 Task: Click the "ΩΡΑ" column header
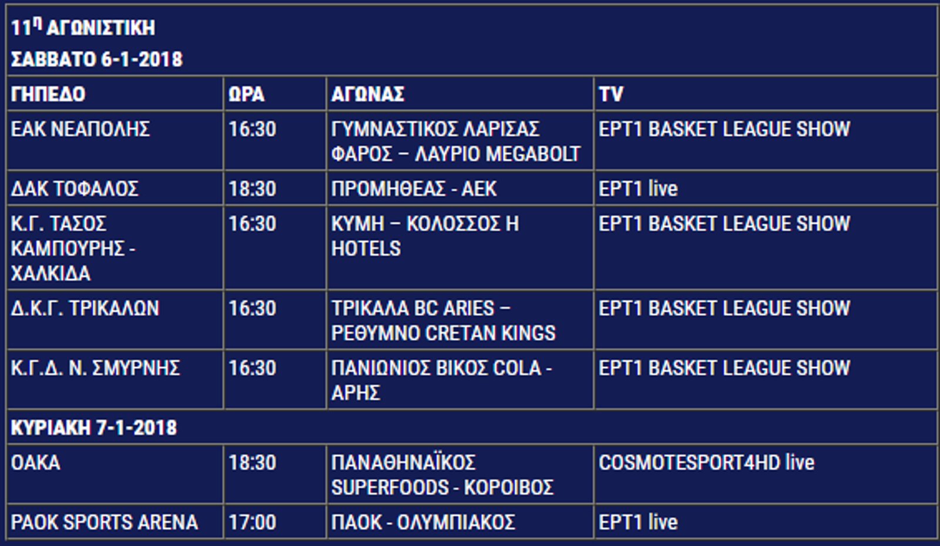coord(246,94)
